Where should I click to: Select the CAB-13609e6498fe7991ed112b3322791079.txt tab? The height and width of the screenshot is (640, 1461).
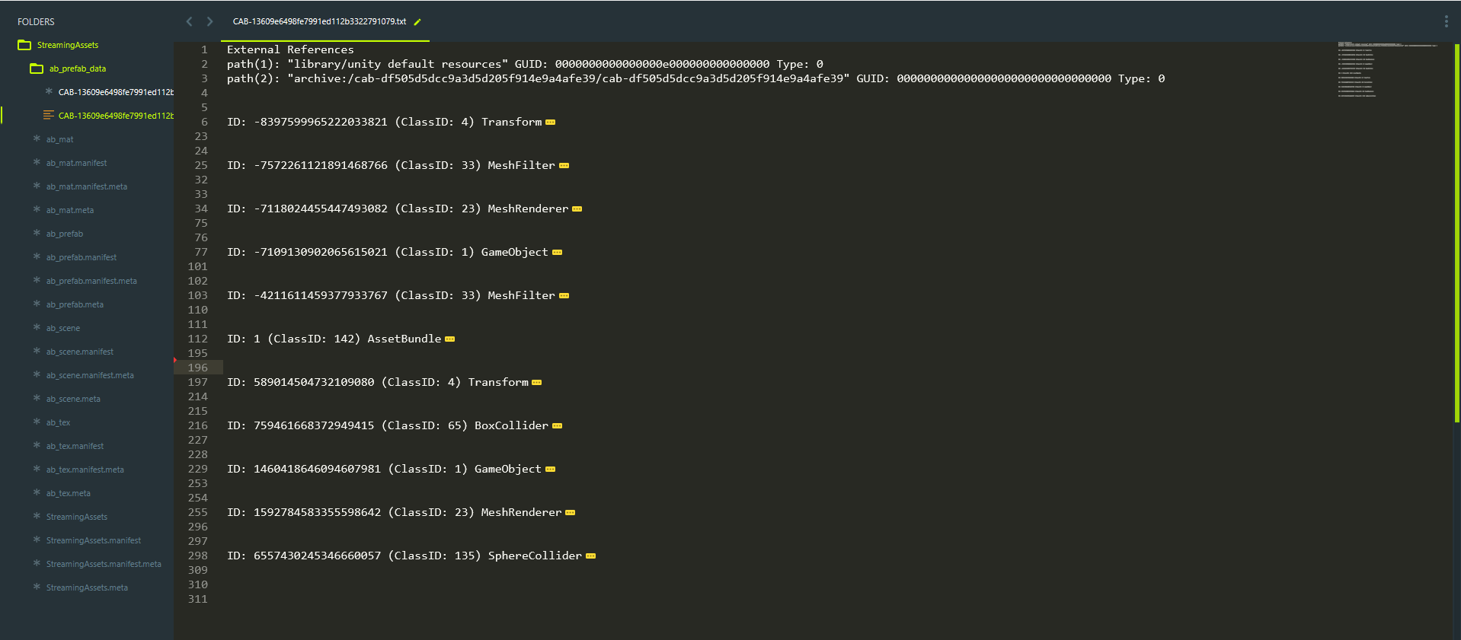(319, 21)
